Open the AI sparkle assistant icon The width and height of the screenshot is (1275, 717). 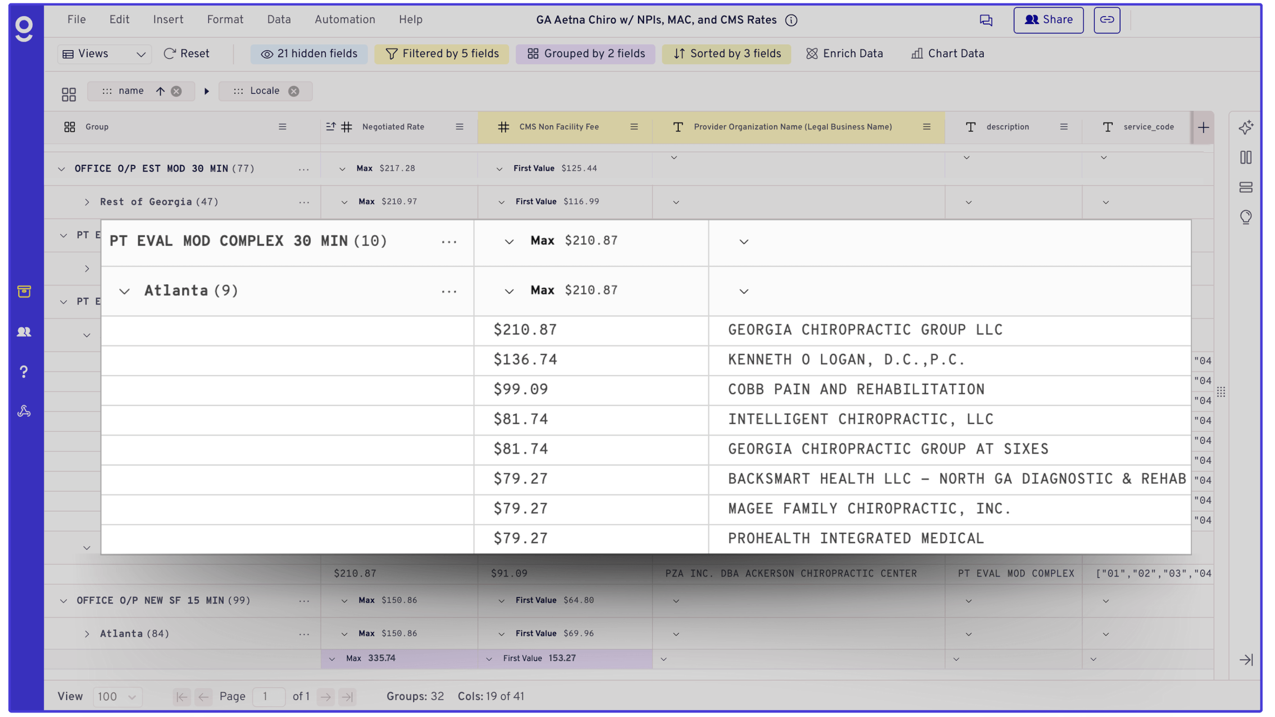(x=1245, y=127)
